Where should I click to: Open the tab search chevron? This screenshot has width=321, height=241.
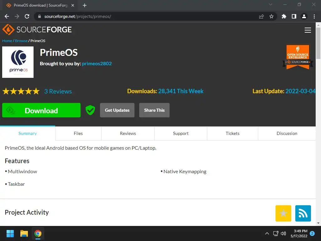point(271,4)
